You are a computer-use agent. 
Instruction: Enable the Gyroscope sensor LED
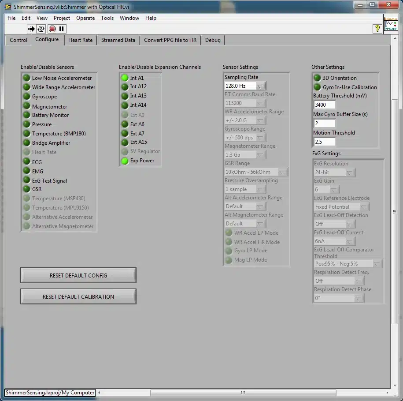26,96
